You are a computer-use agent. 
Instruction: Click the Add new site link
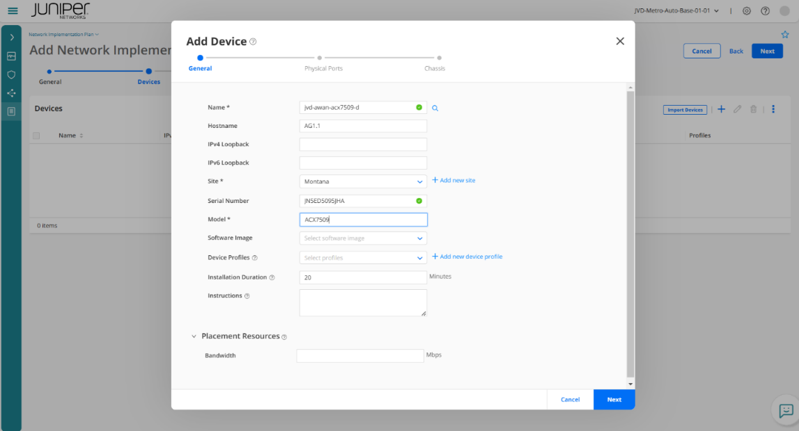click(453, 180)
